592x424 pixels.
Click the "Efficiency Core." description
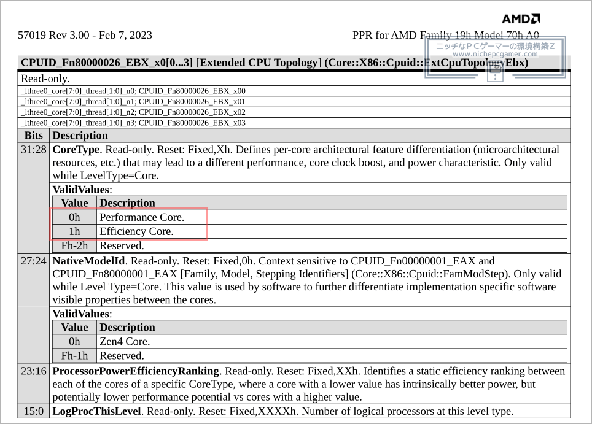137,231
